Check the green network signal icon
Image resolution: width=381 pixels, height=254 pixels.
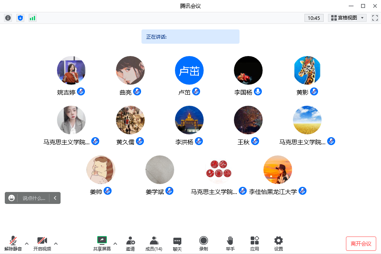(32, 18)
